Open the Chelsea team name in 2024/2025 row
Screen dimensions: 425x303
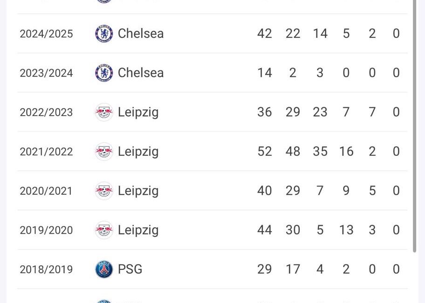[x=141, y=34]
